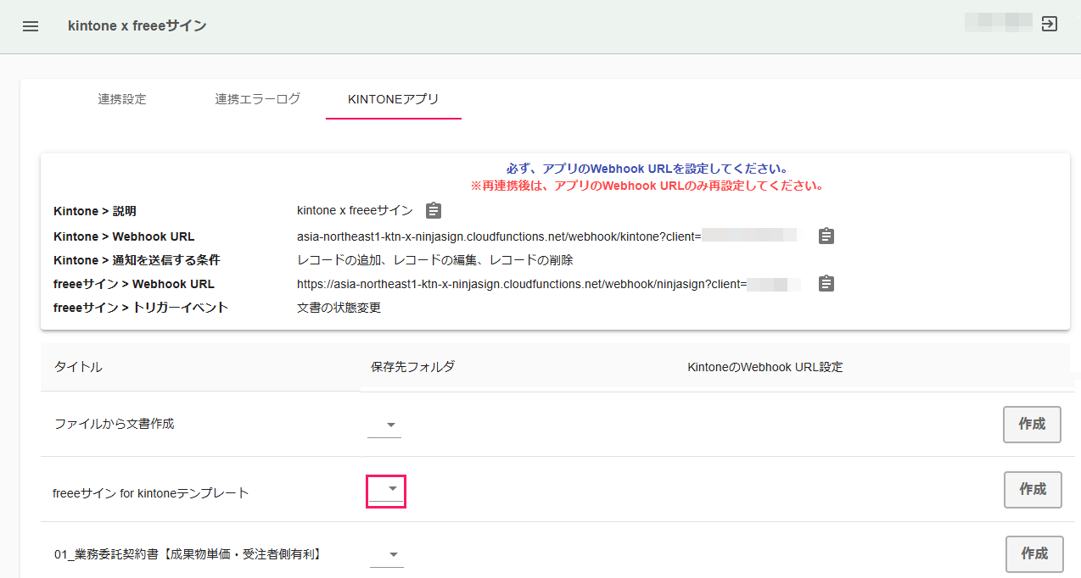Click the https ninjasign webhook URL text

(x=522, y=284)
